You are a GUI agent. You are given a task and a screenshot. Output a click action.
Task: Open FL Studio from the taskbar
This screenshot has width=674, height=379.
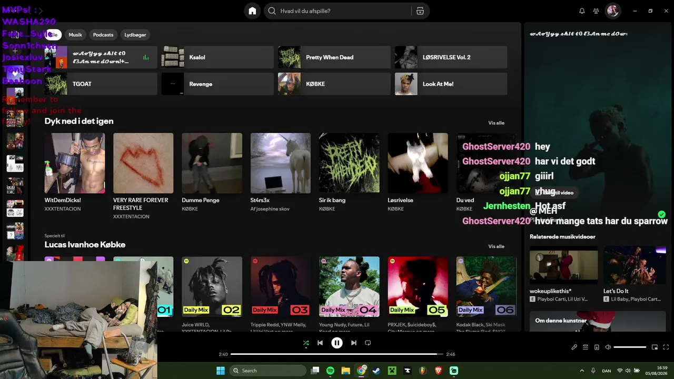click(x=423, y=371)
